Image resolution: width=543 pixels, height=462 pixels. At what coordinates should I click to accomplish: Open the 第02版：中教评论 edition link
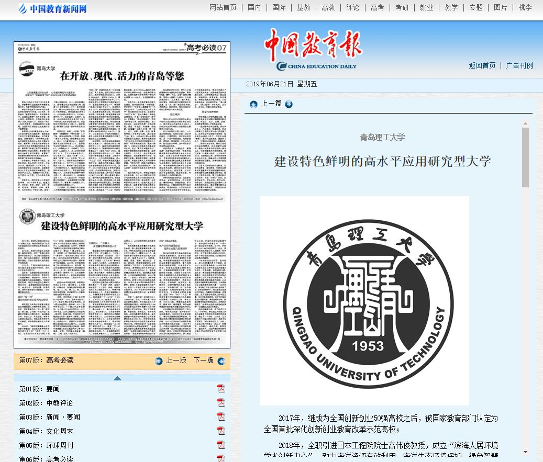pos(46,403)
